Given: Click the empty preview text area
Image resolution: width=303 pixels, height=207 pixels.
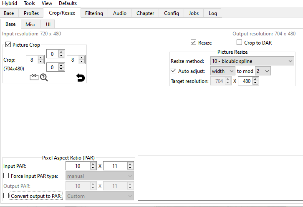Looking at the screenshot, I should click(220, 178).
